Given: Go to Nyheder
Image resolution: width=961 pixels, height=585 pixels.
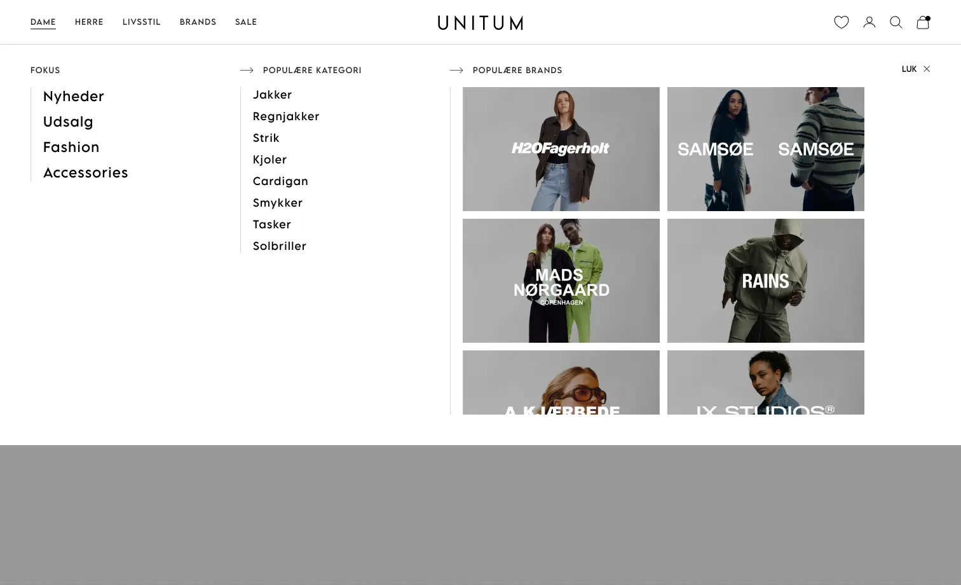Looking at the screenshot, I should tap(74, 96).
